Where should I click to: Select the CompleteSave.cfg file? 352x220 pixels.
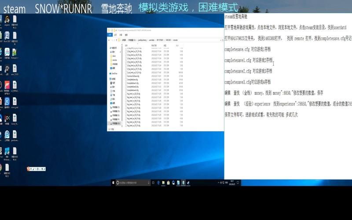pyautogui.click(x=132, y=80)
